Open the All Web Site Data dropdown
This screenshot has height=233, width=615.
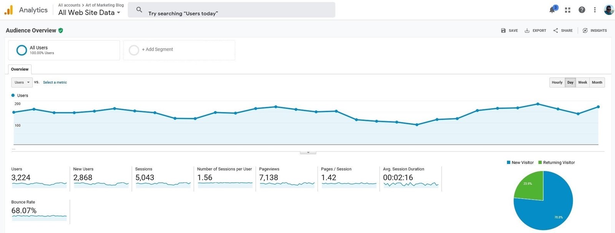(x=89, y=13)
